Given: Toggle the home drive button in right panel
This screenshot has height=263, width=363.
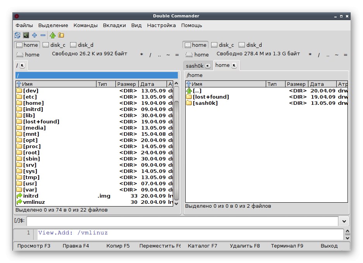Looking at the screenshot, I should point(195,45).
